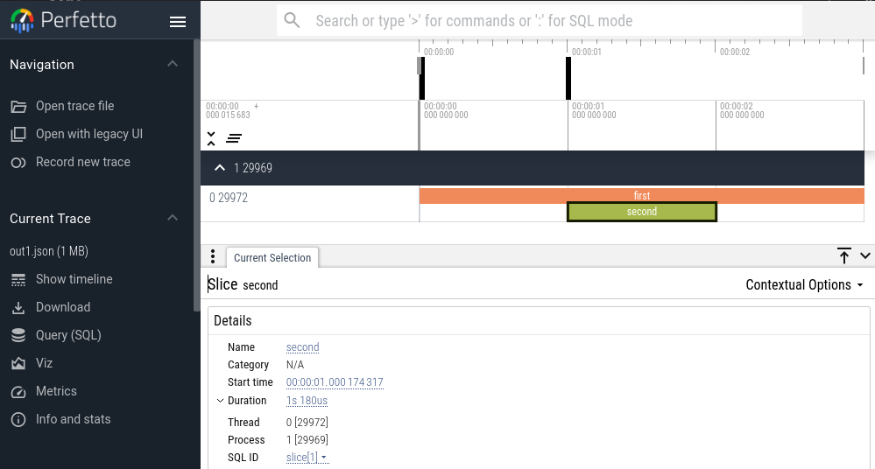Image resolution: width=875 pixels, height=469 pixels.
Task: Open Query (SQL) page
Action: (68, 334)
